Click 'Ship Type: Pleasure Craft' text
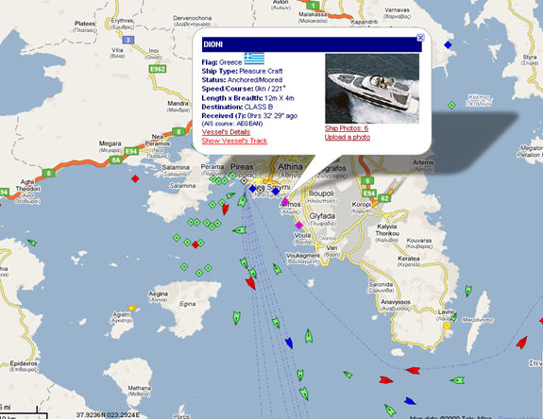The image size is (543, 419). point(242,71)
